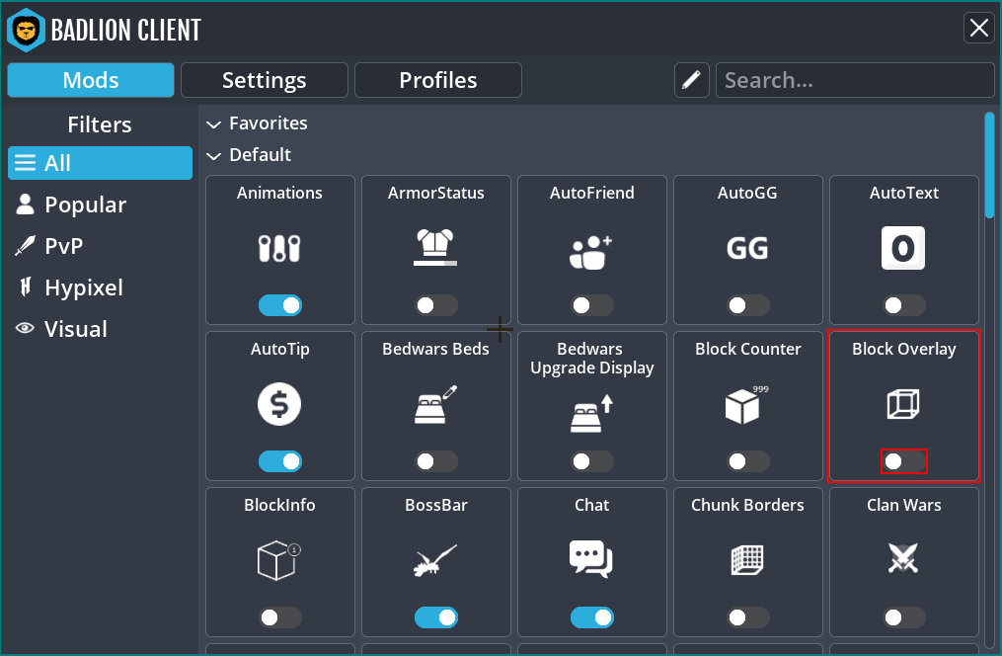This screenshot has width=1002, height=656.
Task: Click the AutoFriend people icon
Action: (x=591, y=252)
